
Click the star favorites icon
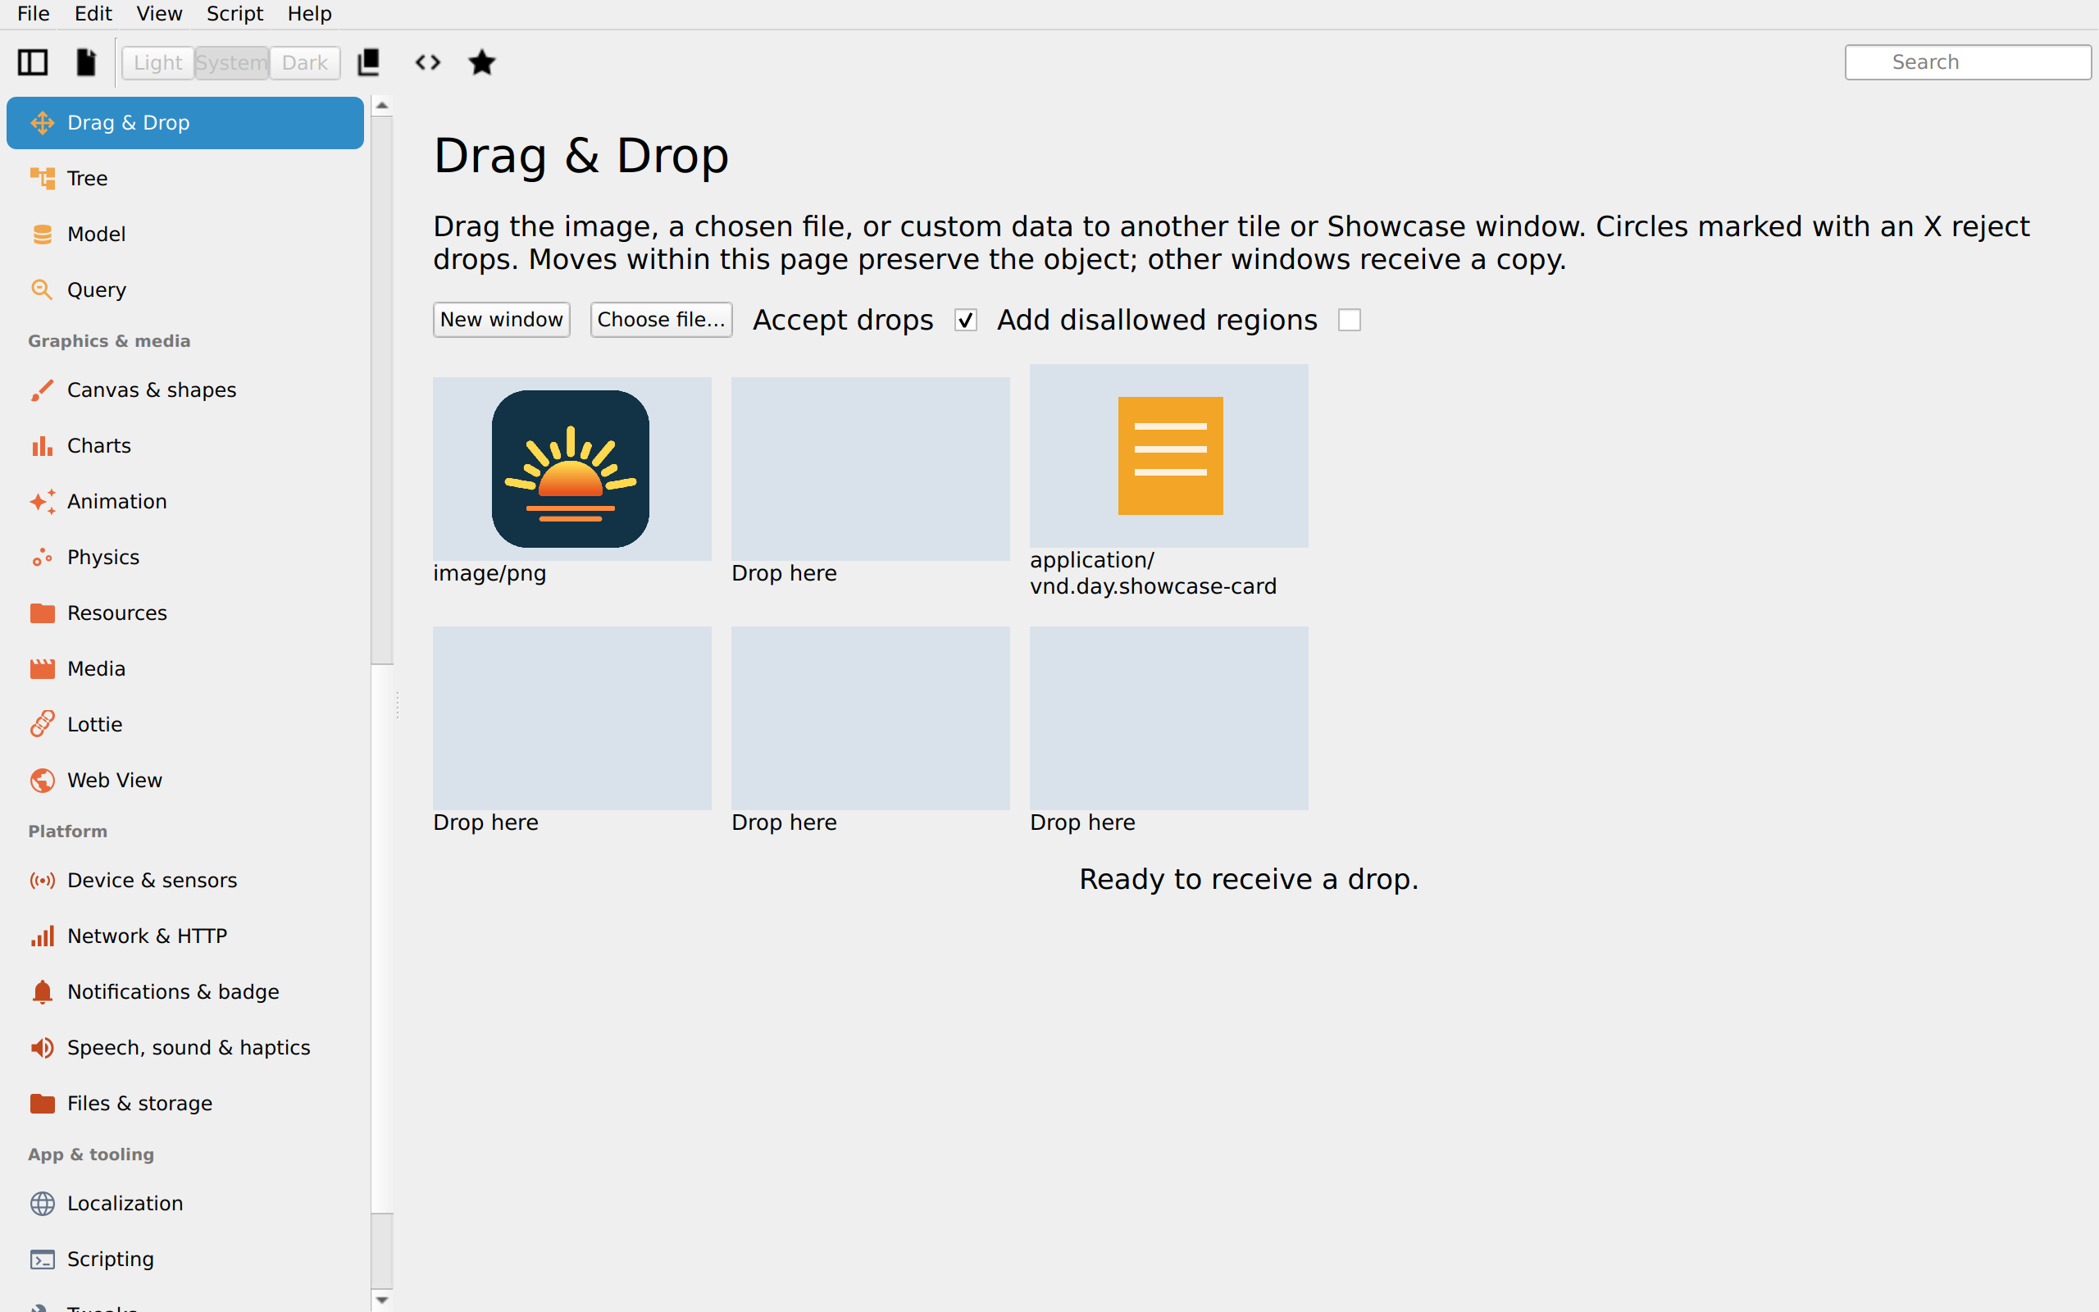point(482,62)
